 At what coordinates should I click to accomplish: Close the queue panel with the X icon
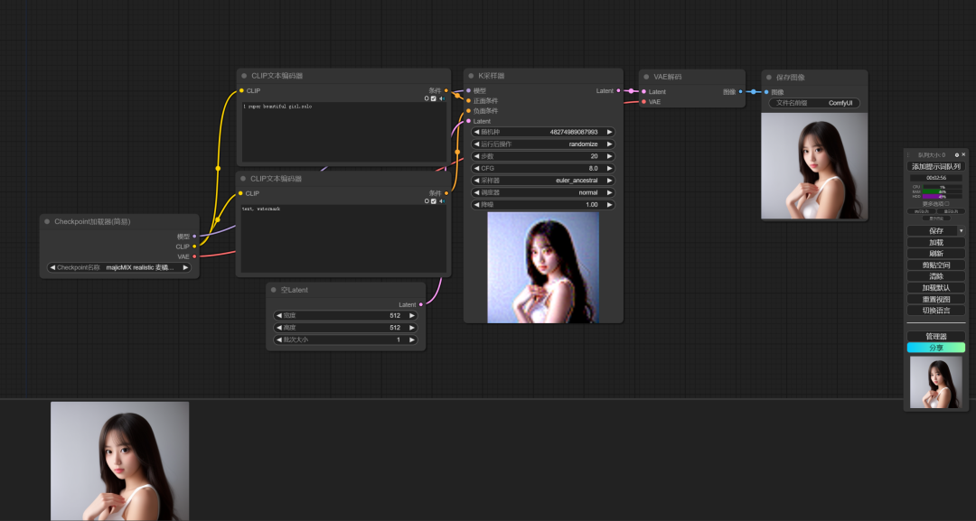(963, 154)
